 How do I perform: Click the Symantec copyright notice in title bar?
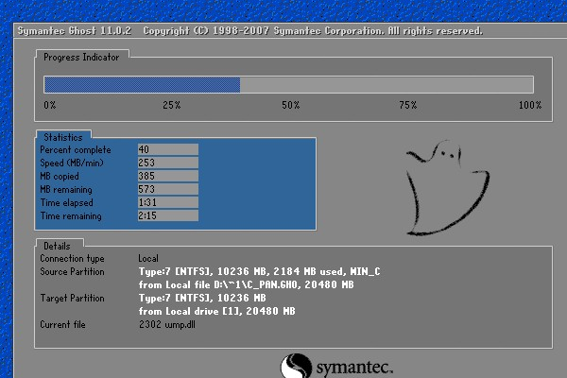(x=313, y=31)
